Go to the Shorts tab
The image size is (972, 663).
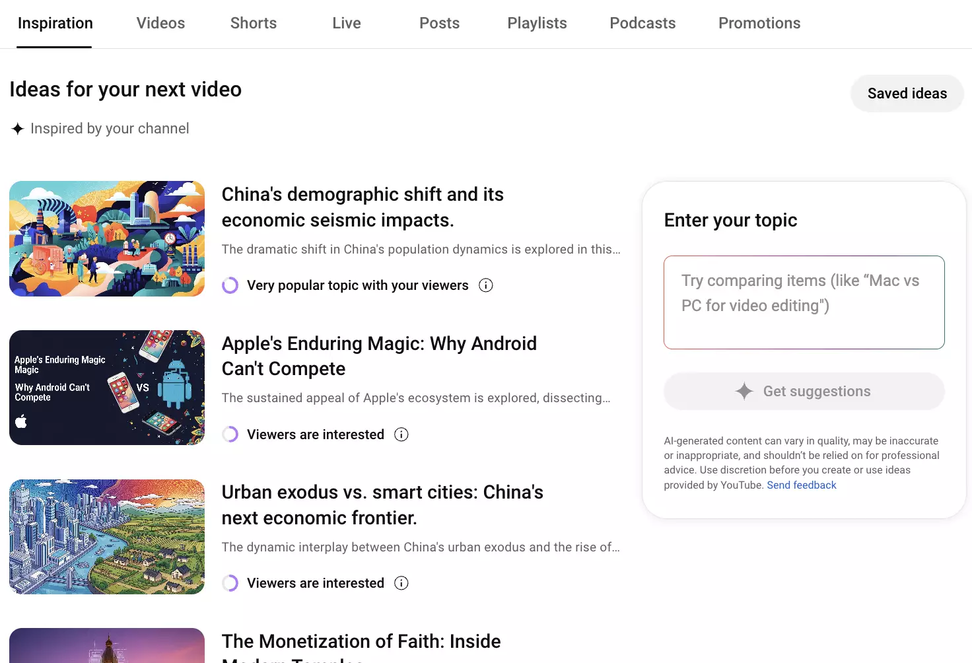click(x=254, y=24)
